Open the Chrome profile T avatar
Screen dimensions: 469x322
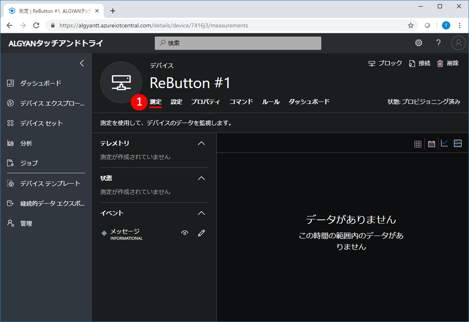click(x=446, y=25)
